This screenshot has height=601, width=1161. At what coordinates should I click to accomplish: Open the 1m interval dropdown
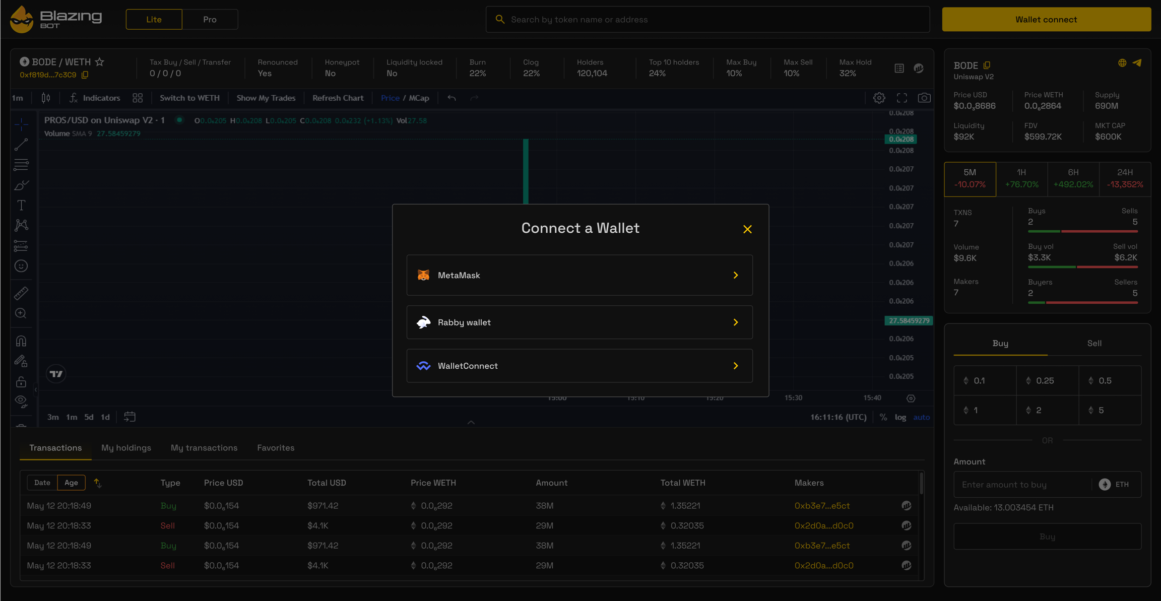tap(18, 98)
